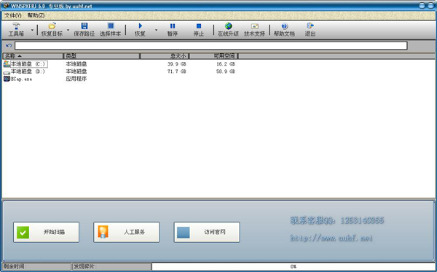Sort by the 名称 column header

coord(33,56)
